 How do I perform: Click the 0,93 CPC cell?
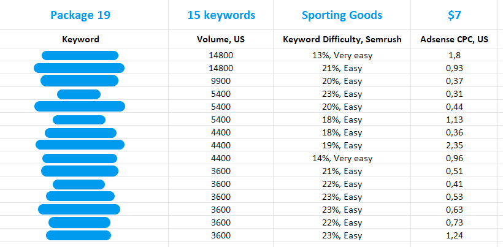455,68
